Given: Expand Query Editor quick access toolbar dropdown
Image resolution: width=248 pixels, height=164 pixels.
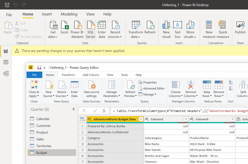Looking at the screenshot, I should tap(45, 68).
